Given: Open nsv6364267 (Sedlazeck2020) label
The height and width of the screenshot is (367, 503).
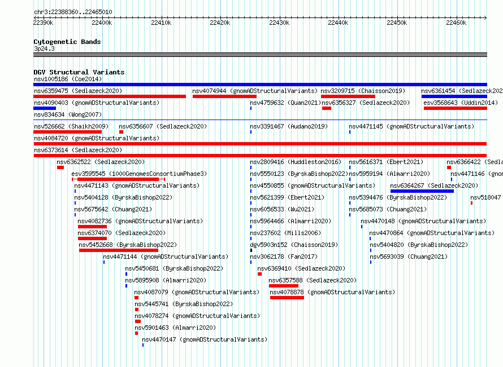Looking at the screenshot, I should click(434, 185).
